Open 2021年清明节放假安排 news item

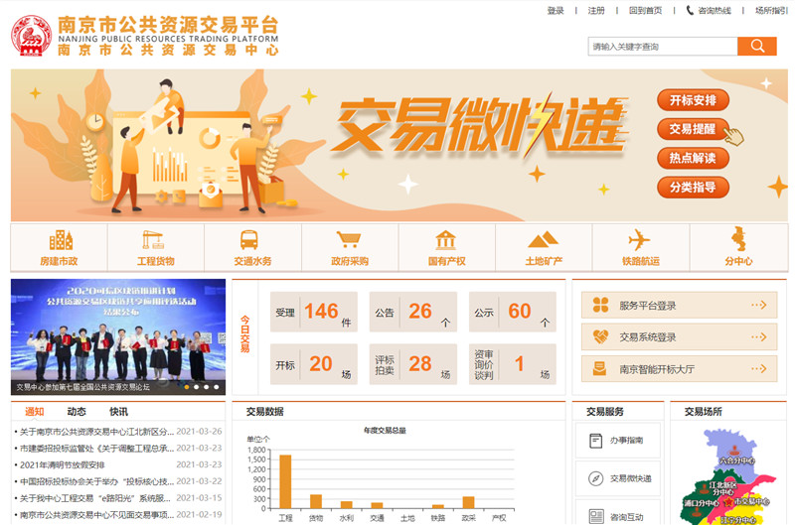pyautogui.click(x=62, y=464)
